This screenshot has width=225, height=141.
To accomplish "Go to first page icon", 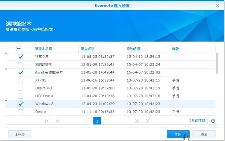I will click(x=47, y=121).
